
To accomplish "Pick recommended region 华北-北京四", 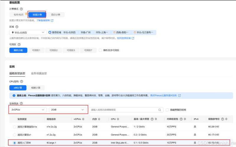I will (69, 32).
